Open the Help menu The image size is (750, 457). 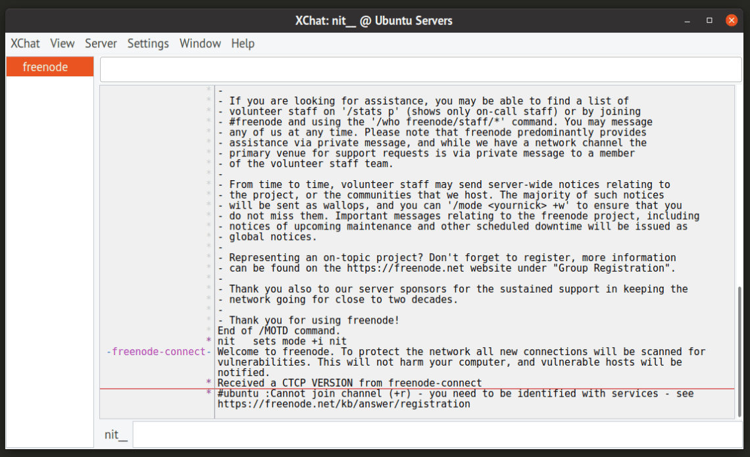242,43
